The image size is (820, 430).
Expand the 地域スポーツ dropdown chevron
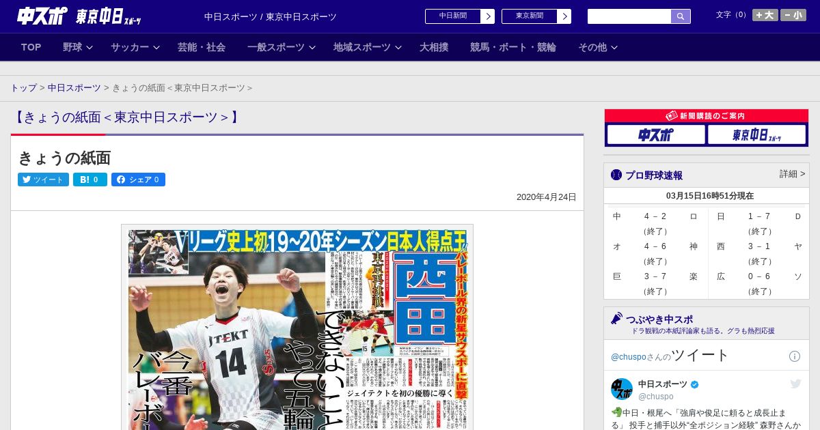pyautogui.click(x=398, y=48)
